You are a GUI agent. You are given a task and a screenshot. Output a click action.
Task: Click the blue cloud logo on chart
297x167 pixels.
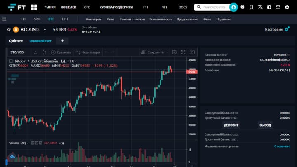click(12, 157)
